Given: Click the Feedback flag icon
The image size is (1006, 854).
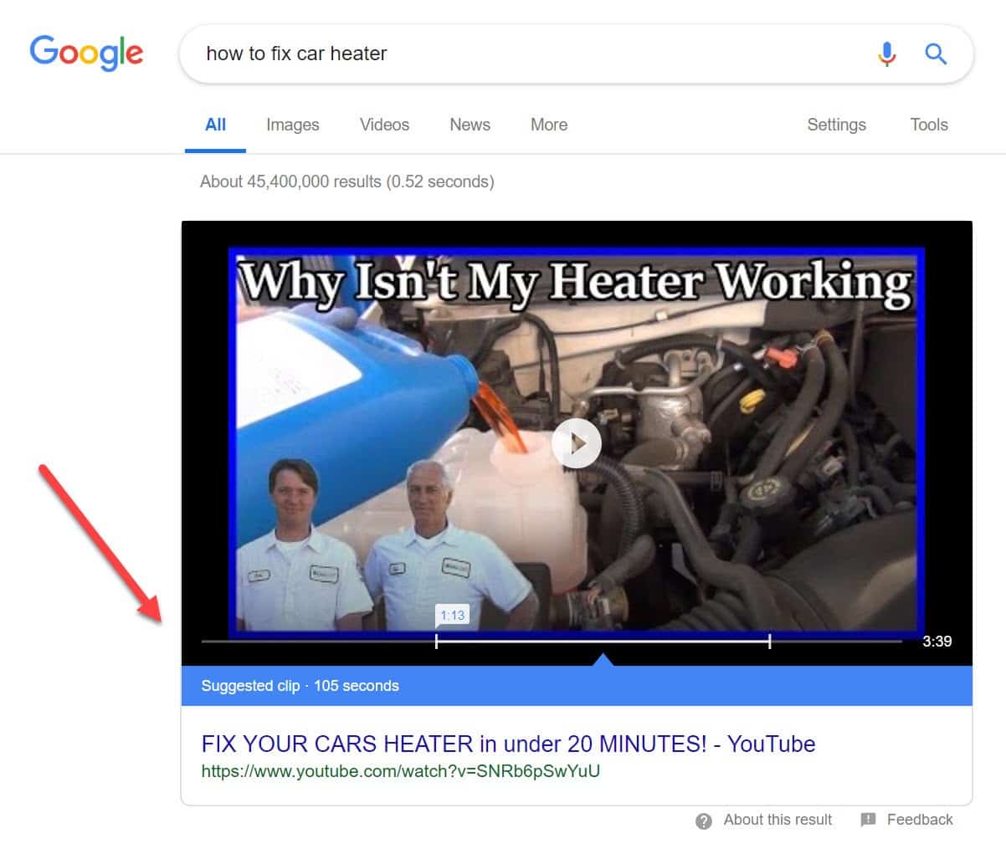Looking at the screenshot, I should pyautogui.click(x=869, y=820).
